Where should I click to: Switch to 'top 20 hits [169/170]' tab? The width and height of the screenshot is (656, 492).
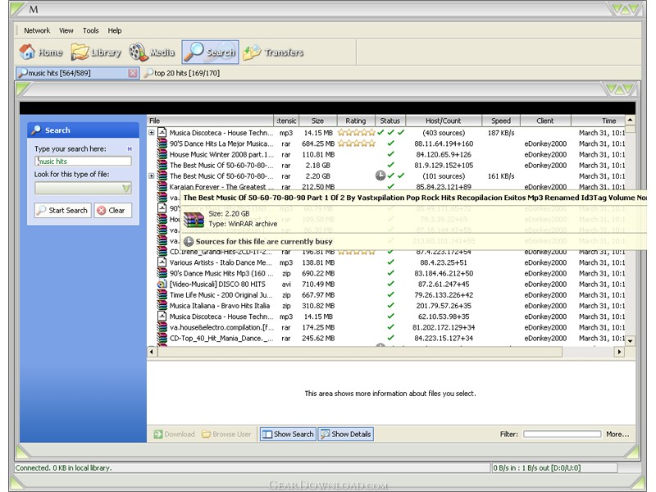[182, 73]
